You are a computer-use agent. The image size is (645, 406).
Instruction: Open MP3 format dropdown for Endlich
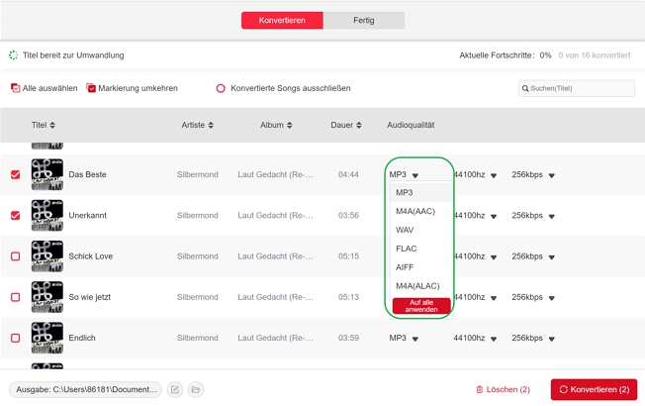click(415, 339)
